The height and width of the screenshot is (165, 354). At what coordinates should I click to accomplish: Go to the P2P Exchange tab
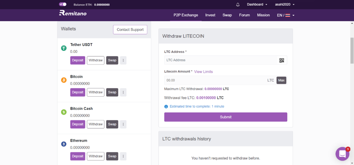coord(186,15)
